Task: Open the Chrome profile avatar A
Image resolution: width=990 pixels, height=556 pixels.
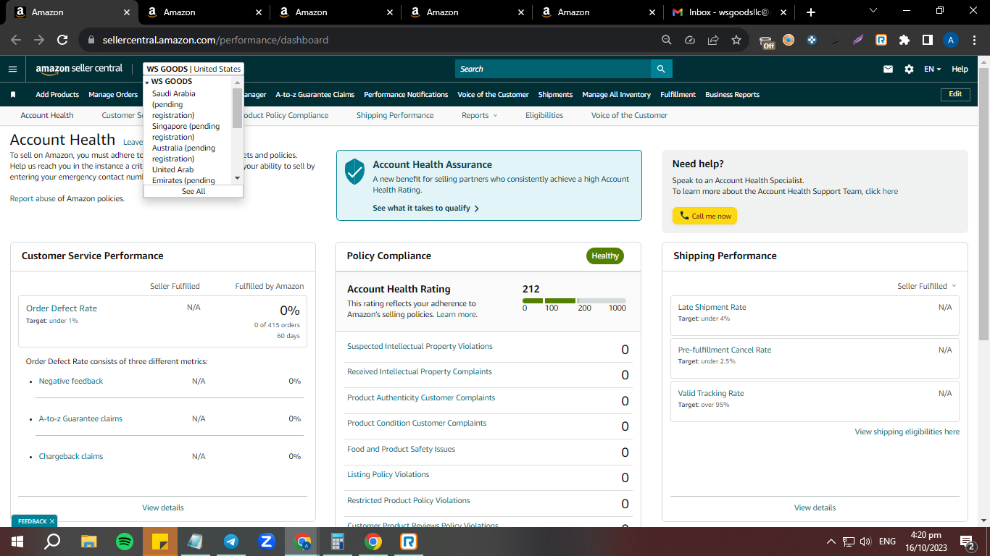Action: (x=952, y=41)
